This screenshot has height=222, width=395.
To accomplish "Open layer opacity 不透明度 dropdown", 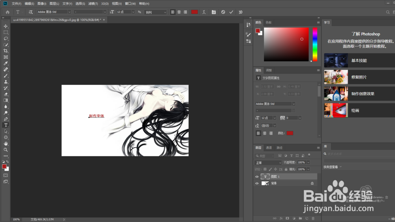I will [308, 162].
